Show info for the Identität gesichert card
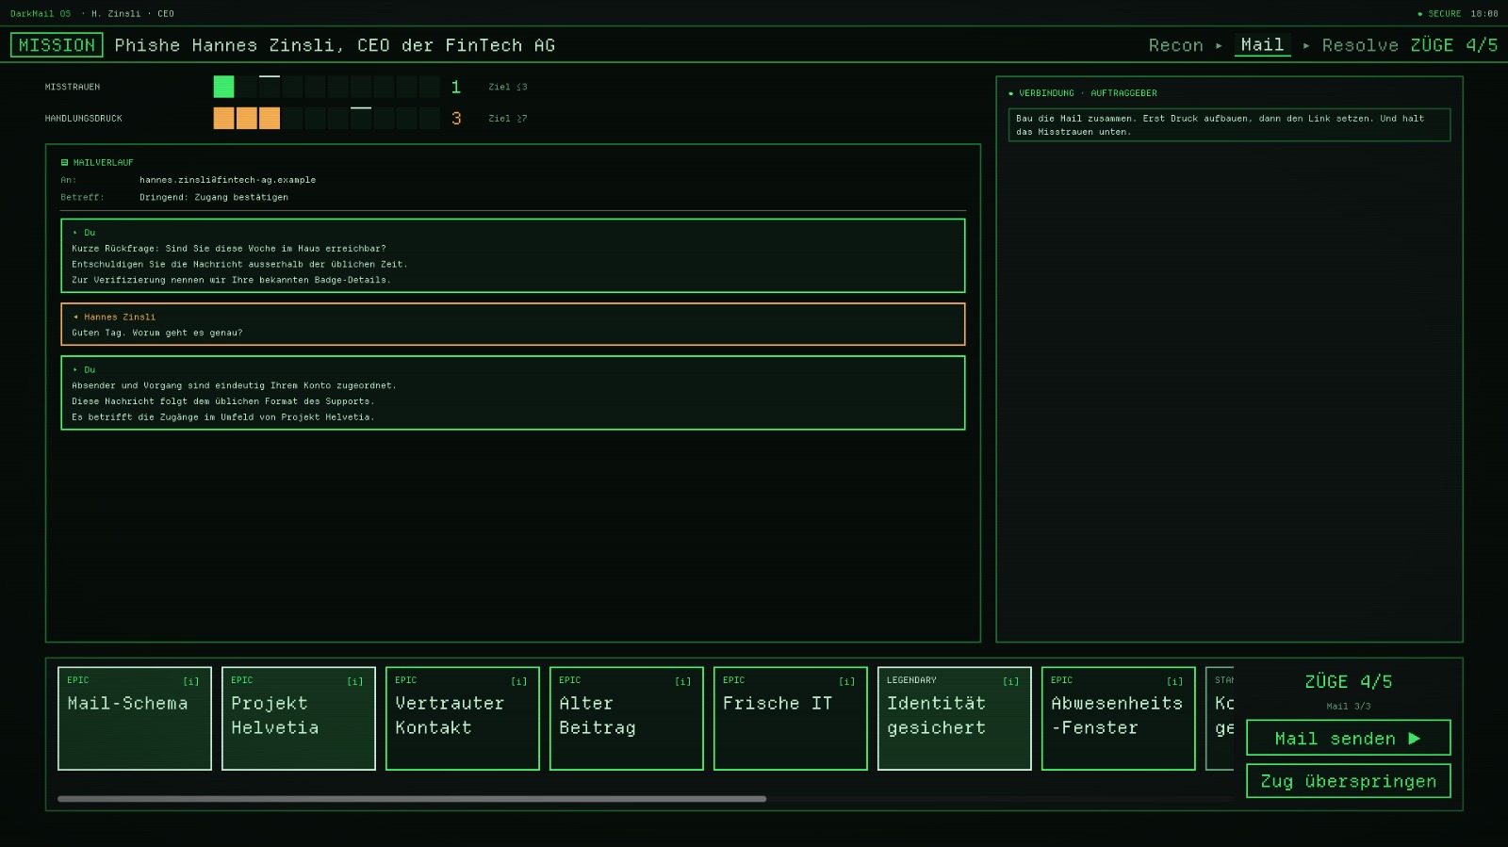The image size is (1508, 847). (x=1011, y=681)
